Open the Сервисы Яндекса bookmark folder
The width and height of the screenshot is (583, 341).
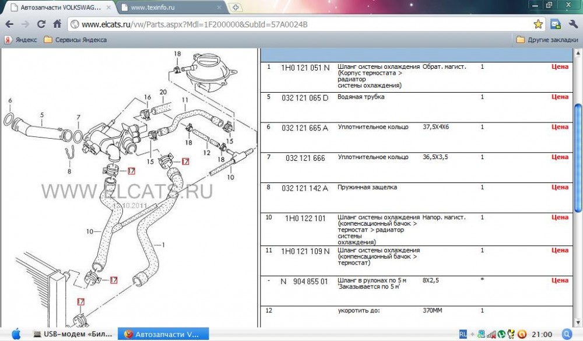point(75,40)
